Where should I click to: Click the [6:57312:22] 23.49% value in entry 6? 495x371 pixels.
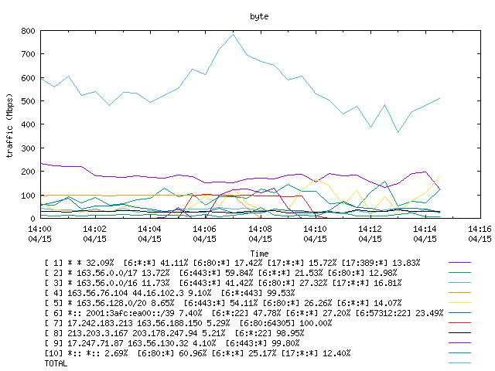[x=399, y=313]
